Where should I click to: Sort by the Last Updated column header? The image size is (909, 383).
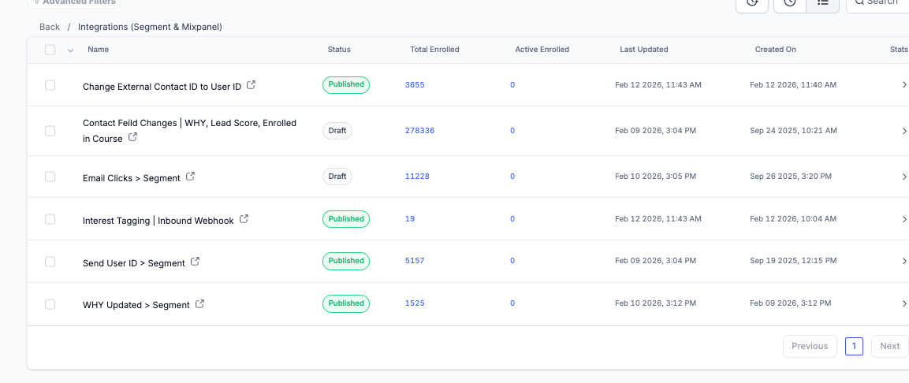(x=644, y=50)
